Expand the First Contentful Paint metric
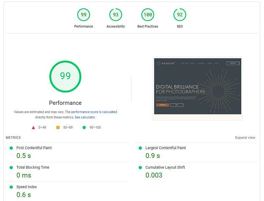 point(34,148)
